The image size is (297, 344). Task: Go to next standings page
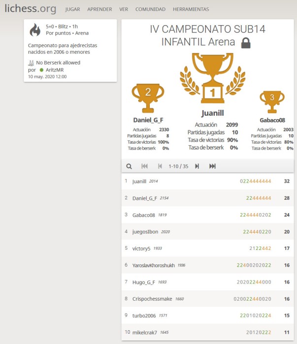(x=197, y=166)
